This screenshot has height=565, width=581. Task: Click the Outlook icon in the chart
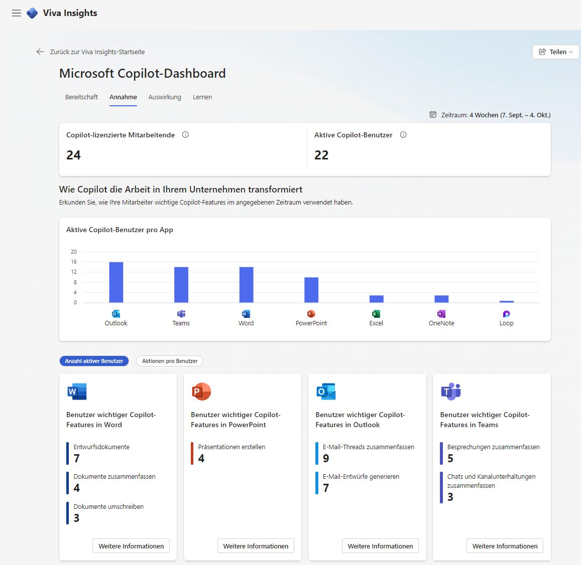pos(116,314)
